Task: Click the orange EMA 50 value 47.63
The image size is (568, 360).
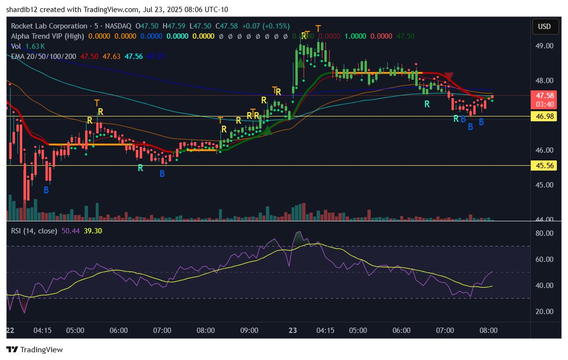Action: [x=112, y=57]
